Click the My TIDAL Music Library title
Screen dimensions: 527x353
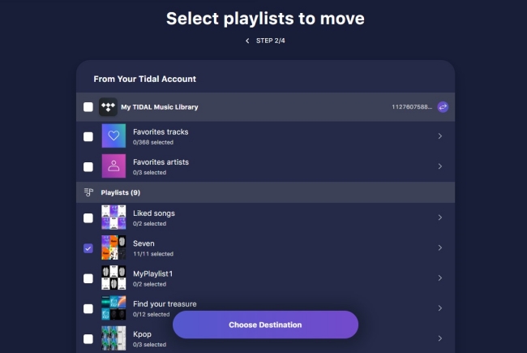(160, 107)
